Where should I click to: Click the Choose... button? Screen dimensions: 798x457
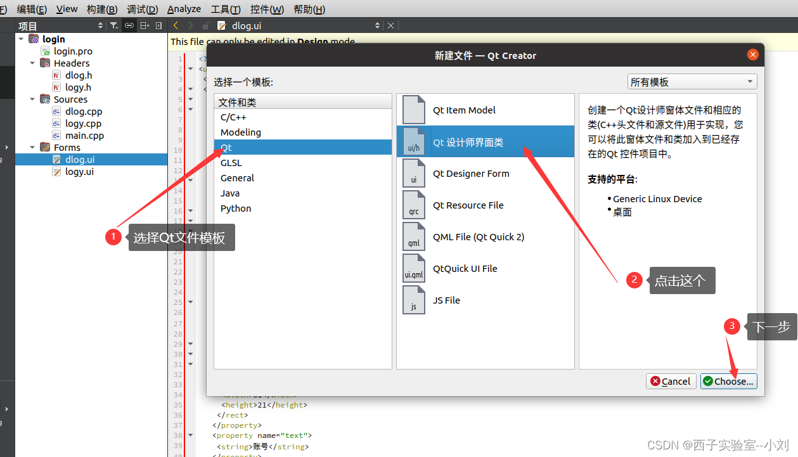pyautogui.click(x=728, y=381)
